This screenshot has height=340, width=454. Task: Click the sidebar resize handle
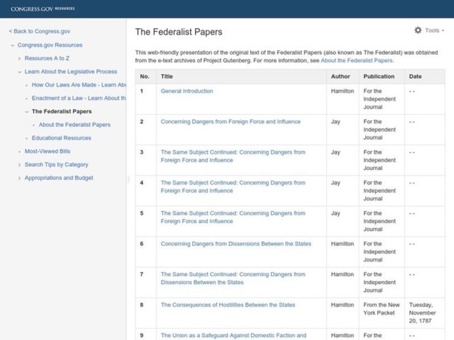(x=128, y=179)
